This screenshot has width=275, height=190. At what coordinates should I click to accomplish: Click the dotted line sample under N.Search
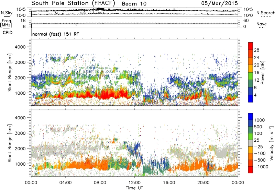coord(266,16)
